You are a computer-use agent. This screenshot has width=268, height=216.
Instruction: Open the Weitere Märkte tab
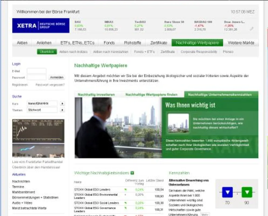coord(241,43)
